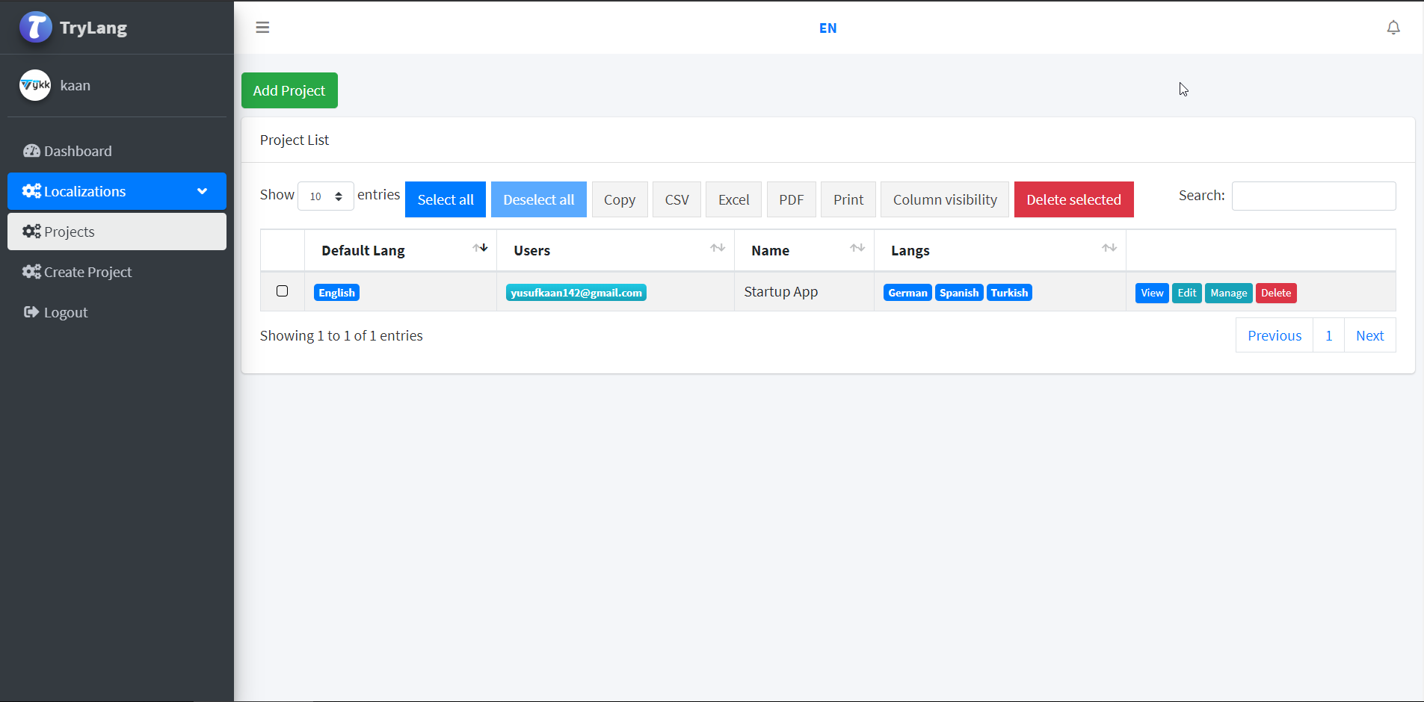Manage the Startup App project
This screenshot has width=1424, height=702.
(x=1228, y=293)
